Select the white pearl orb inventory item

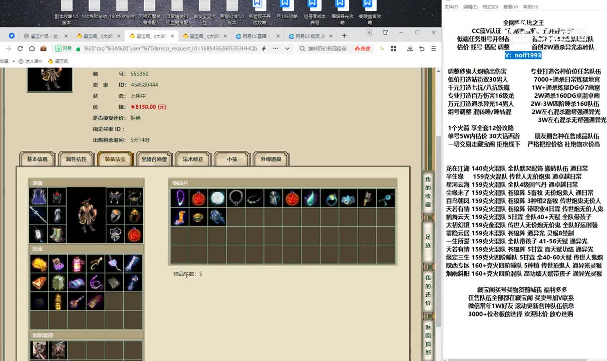217,198
